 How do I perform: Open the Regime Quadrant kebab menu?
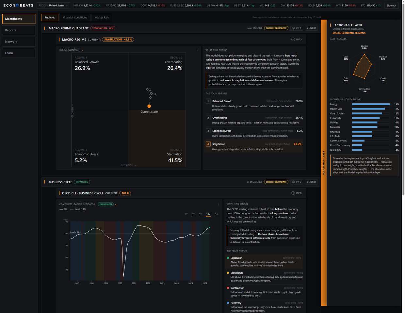197,50
